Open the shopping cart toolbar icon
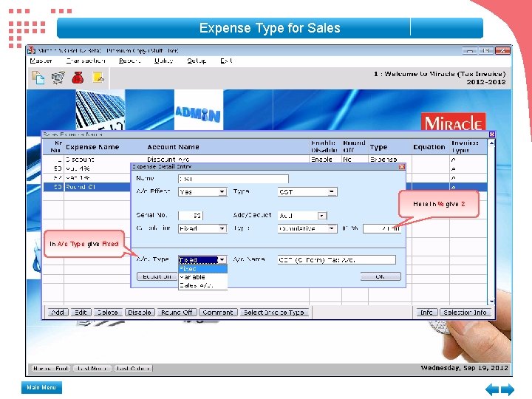The height and width of the screenshot is (399, 532). pos(58,78)
